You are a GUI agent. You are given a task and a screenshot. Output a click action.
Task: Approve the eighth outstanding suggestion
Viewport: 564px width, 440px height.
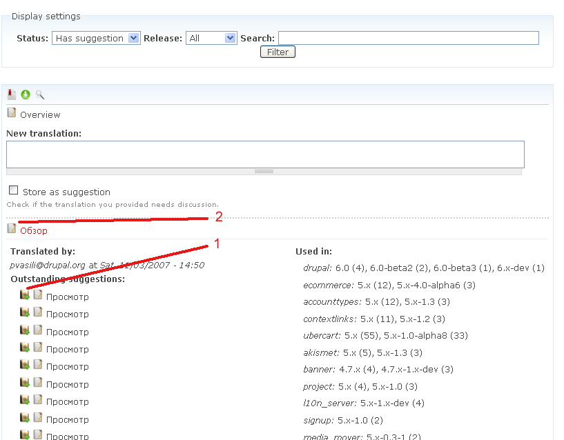point(25,418)
